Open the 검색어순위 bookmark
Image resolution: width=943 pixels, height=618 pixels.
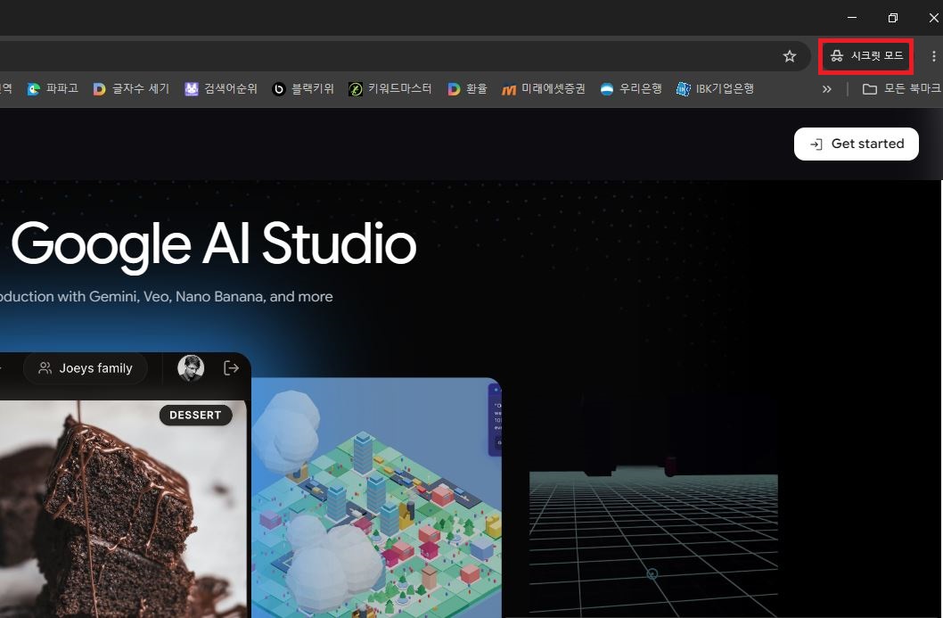(221, 89)
